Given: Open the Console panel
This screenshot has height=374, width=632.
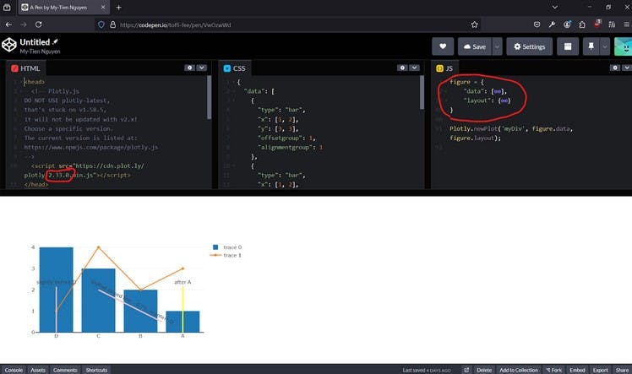Looking at the screenshot, I should pos(14,370).
